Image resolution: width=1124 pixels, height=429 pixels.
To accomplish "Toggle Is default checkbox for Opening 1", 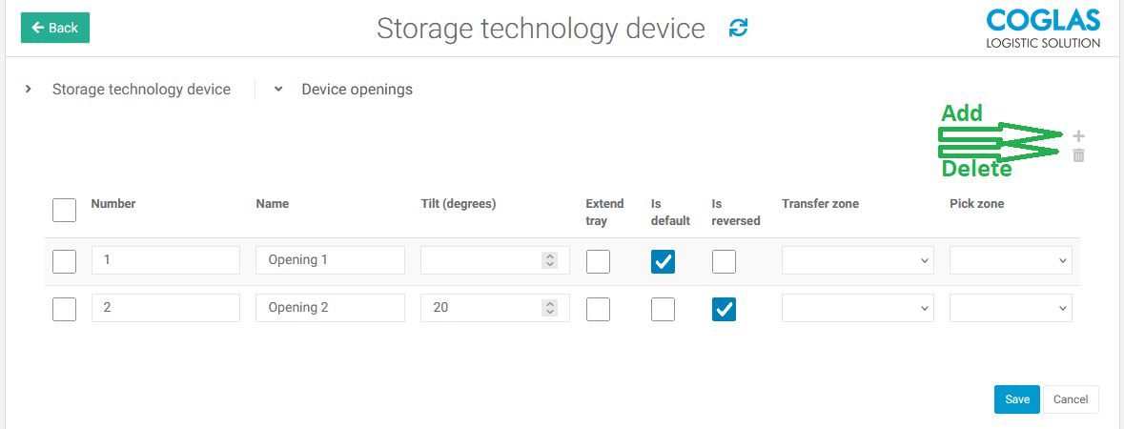I will [663, 261].
